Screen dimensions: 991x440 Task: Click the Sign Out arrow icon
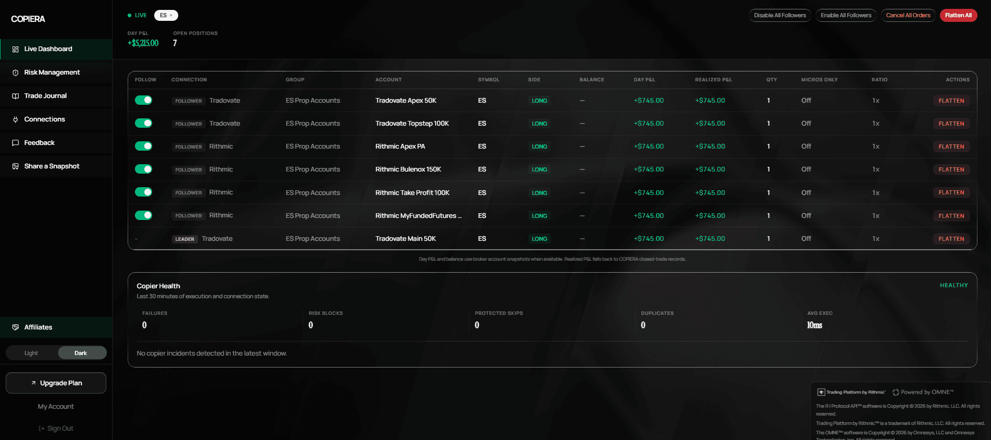coord(42,429)
